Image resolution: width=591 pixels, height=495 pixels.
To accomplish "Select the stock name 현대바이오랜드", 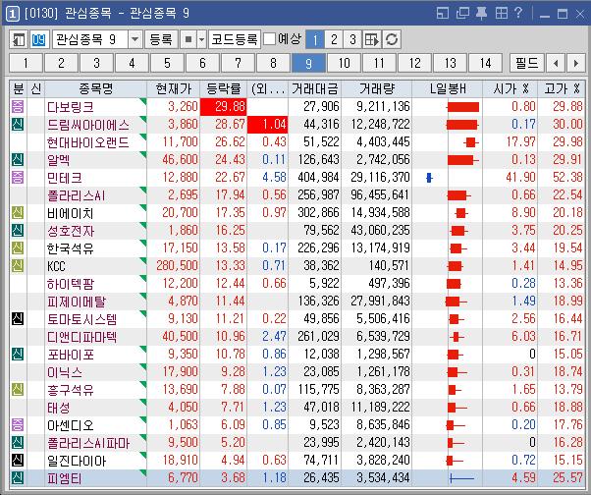I will point(87,142).
